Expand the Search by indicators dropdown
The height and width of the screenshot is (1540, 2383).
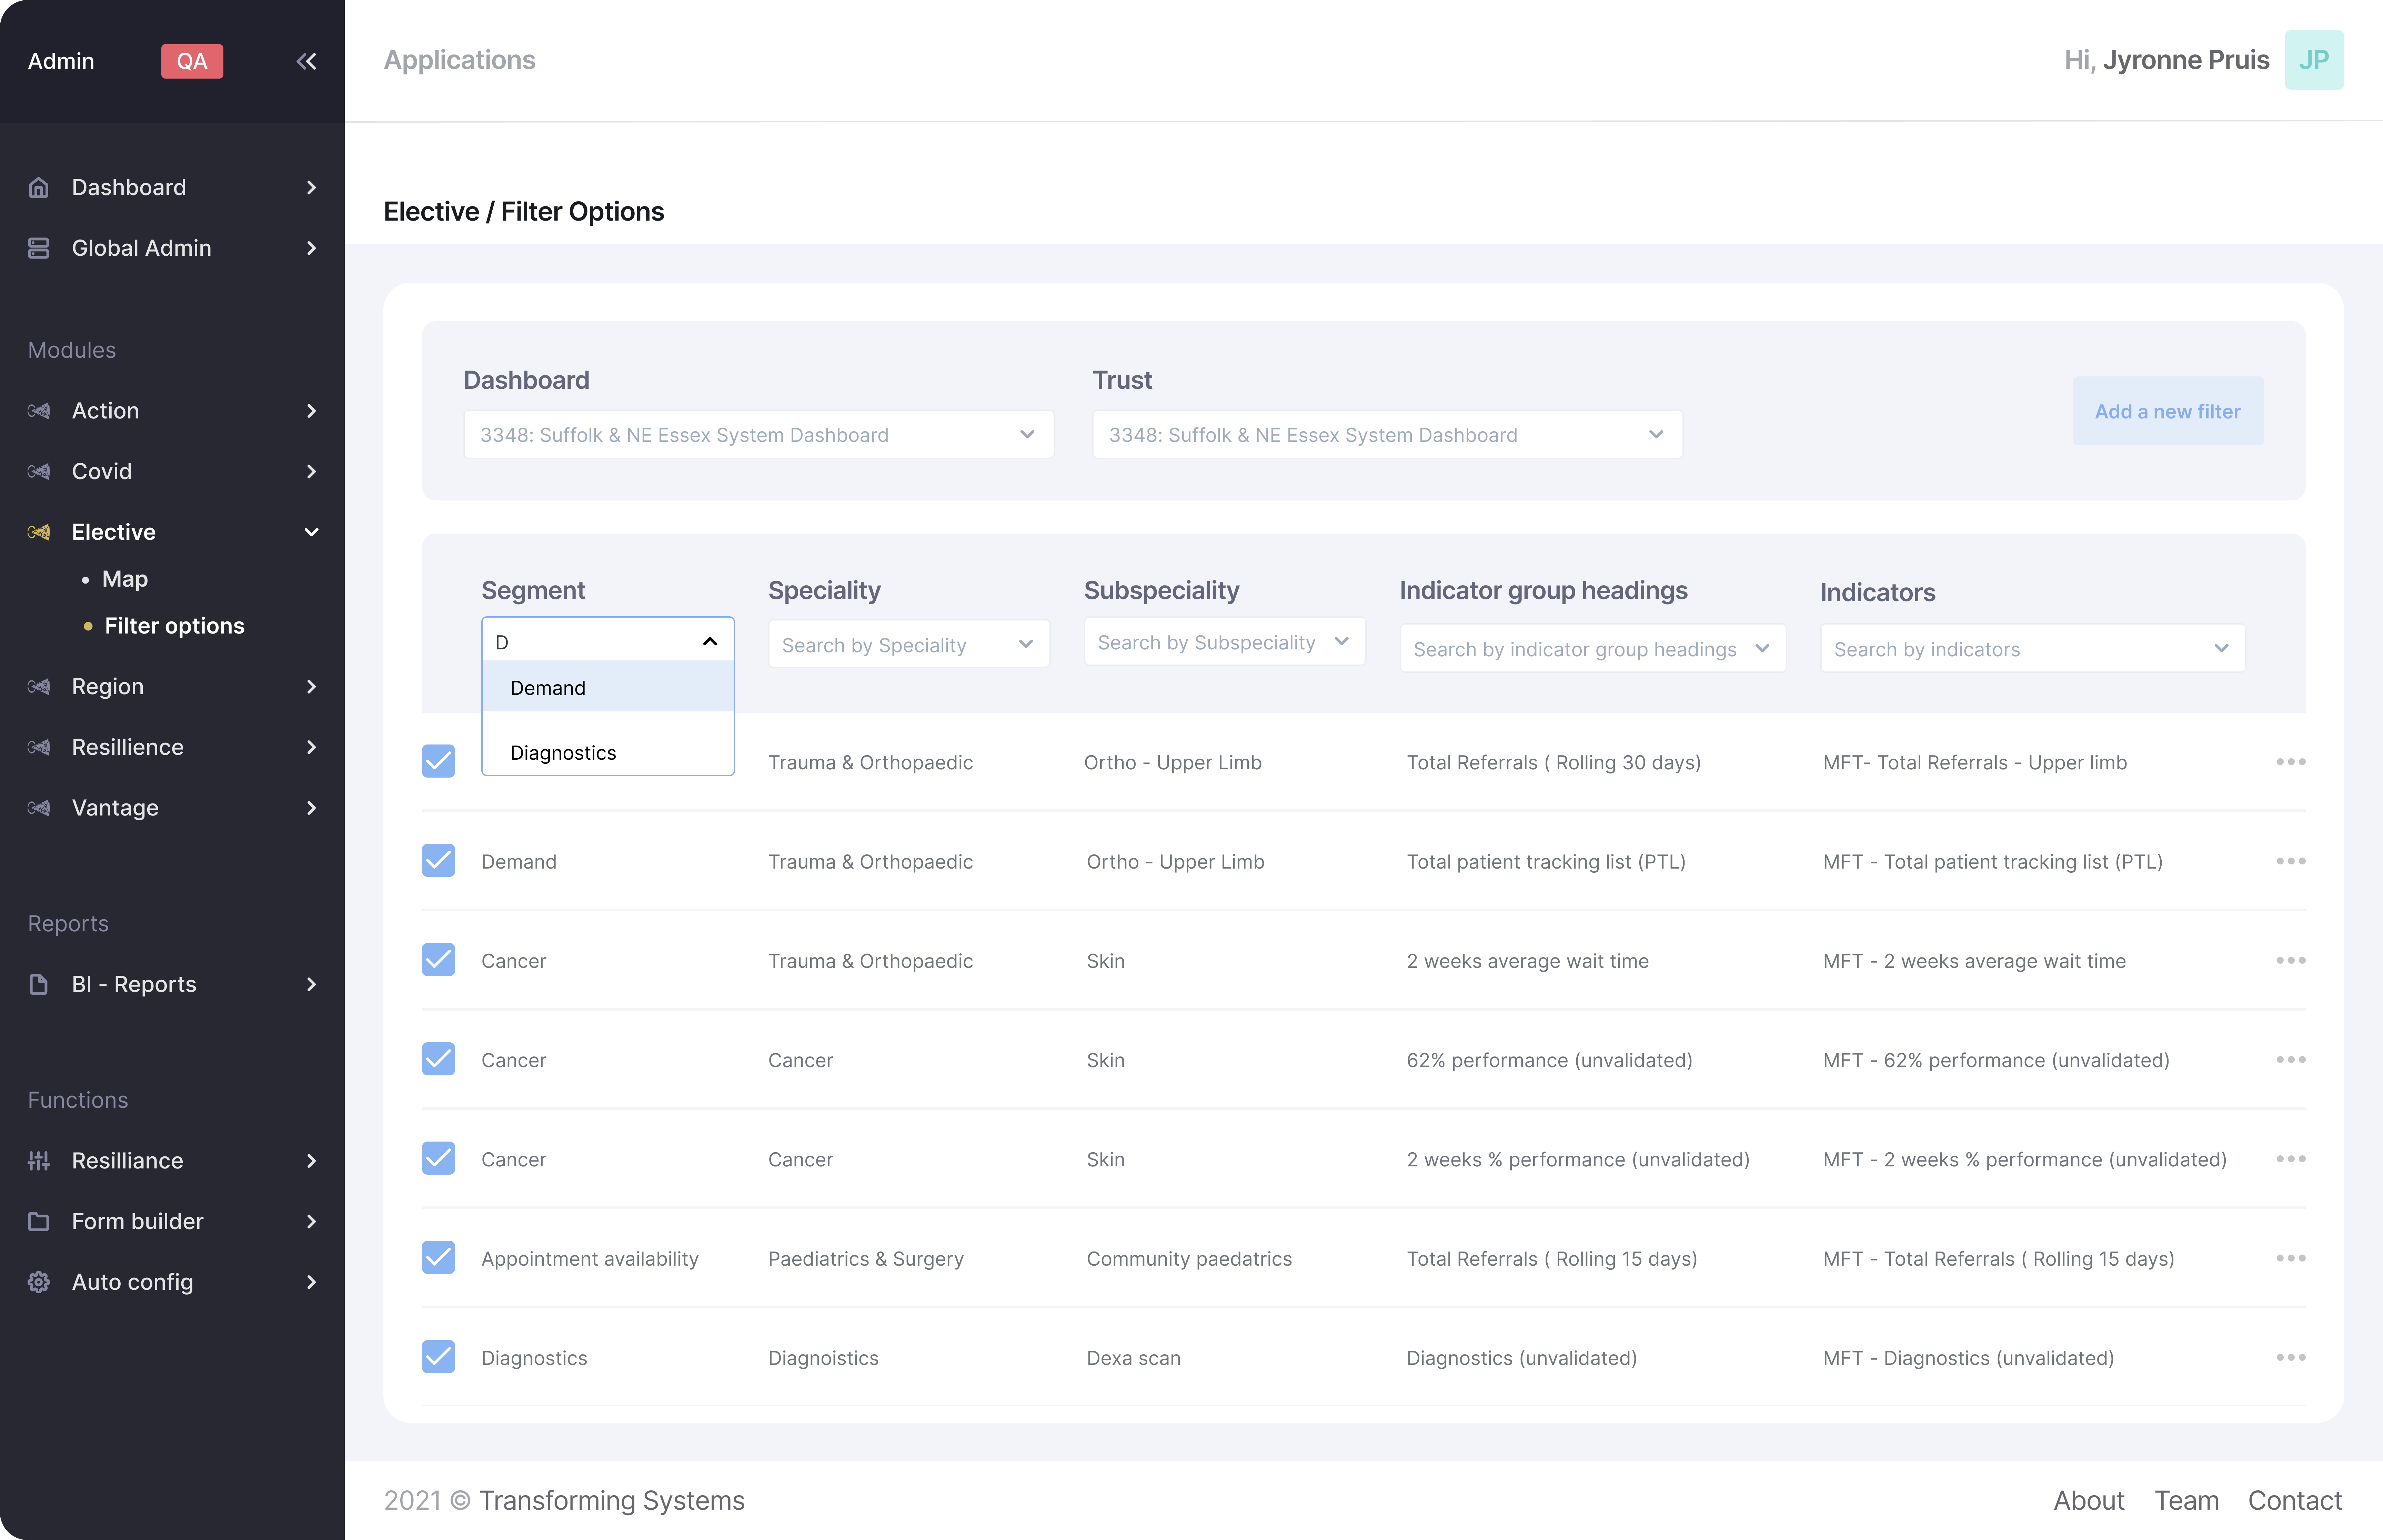coord(2032,649)
